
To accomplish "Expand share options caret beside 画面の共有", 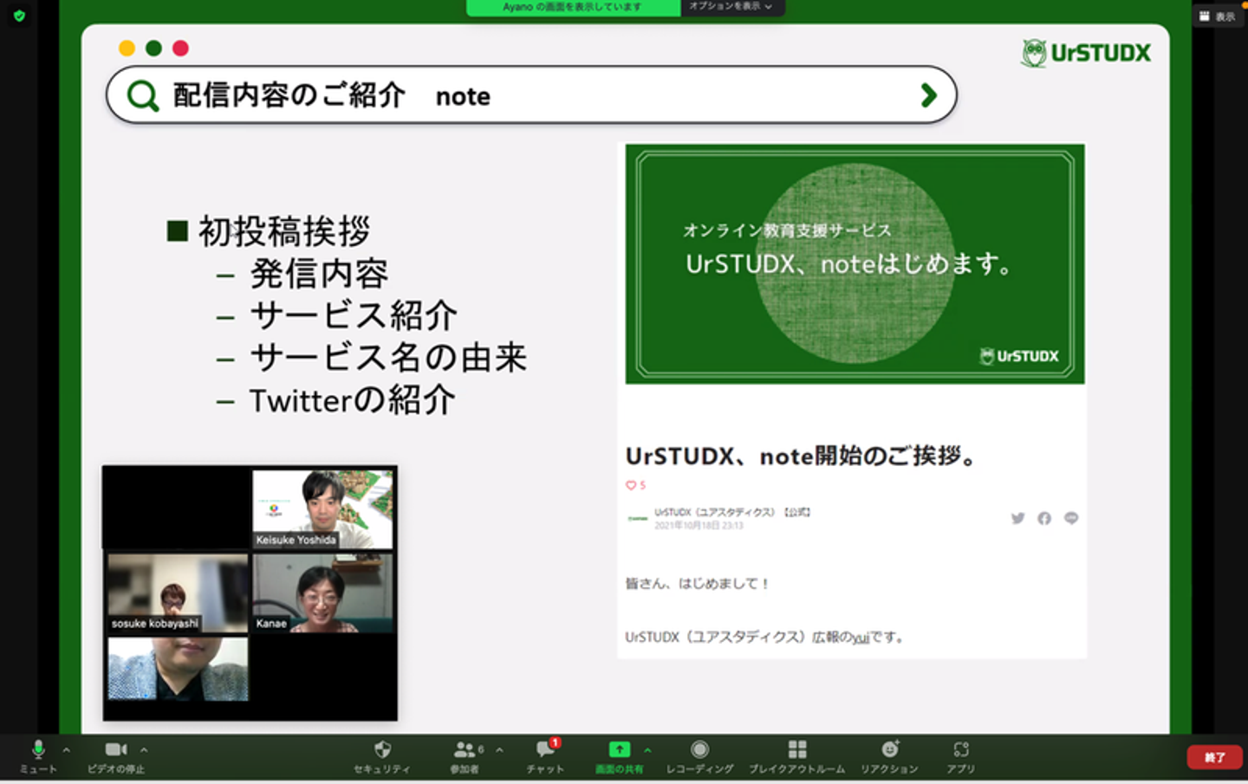I will pos(647,750).
